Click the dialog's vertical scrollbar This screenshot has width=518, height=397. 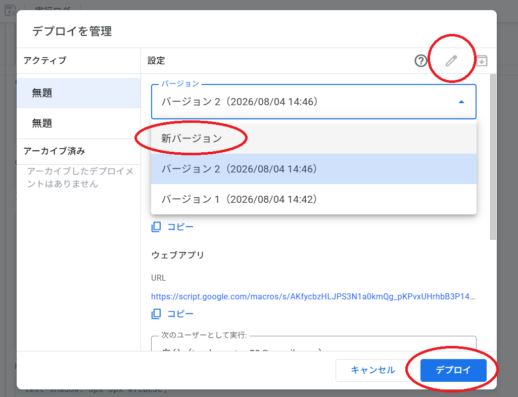[493, 157]
